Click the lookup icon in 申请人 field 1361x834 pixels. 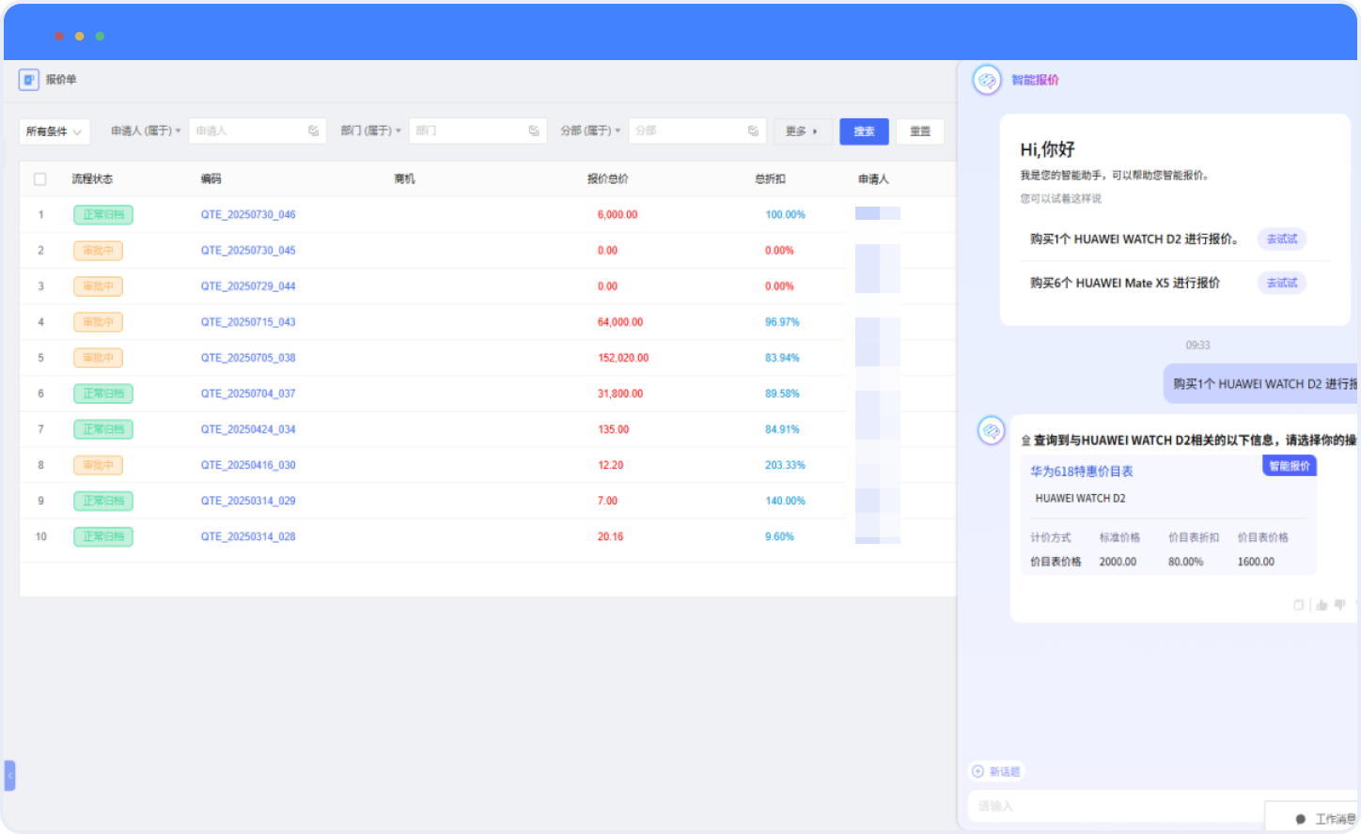tap(314, 131)
